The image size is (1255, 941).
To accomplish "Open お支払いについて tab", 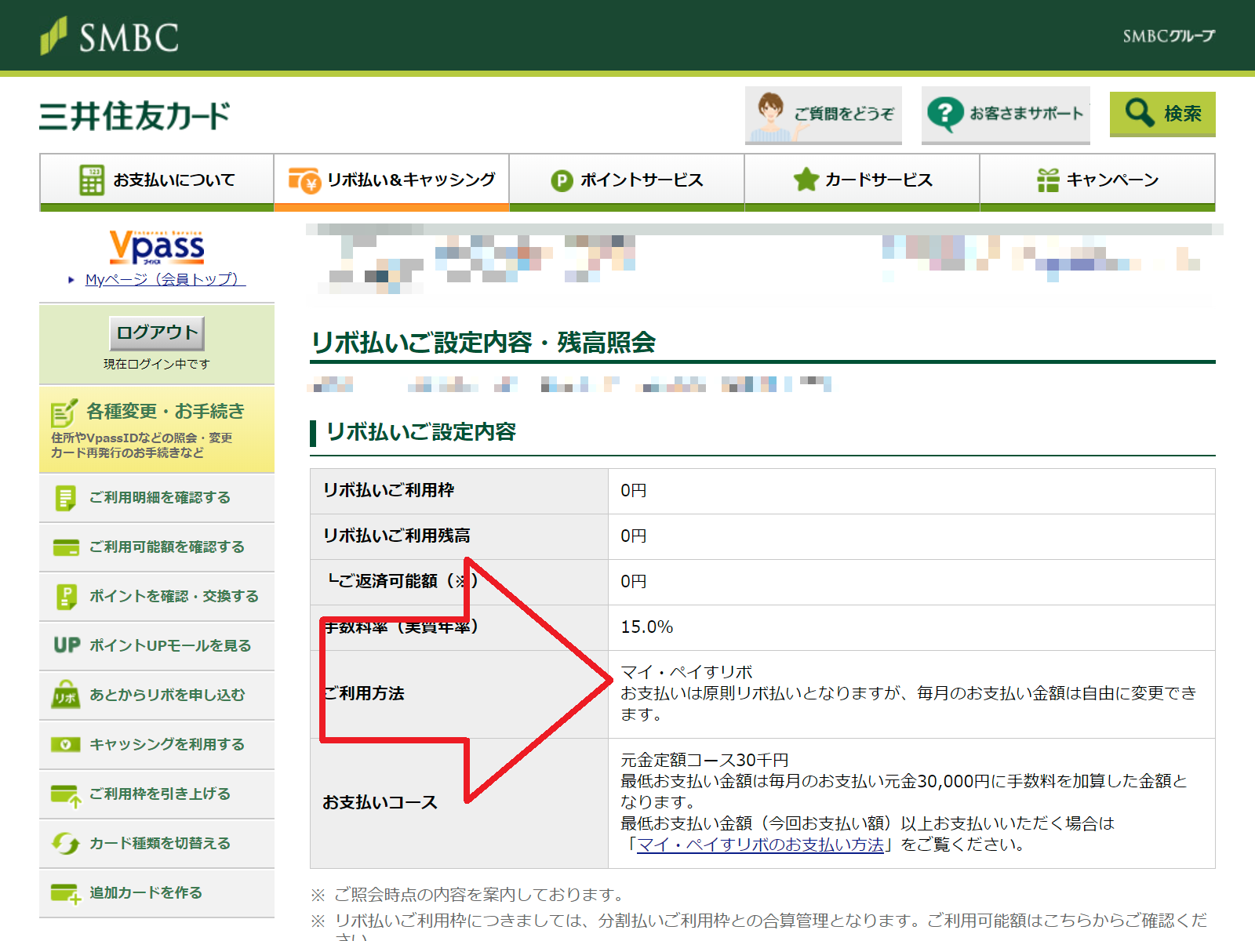I will pyautogui.click(x=157, y=180).
